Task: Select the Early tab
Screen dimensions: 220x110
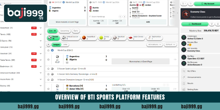Action: click(x=76, y=31)
